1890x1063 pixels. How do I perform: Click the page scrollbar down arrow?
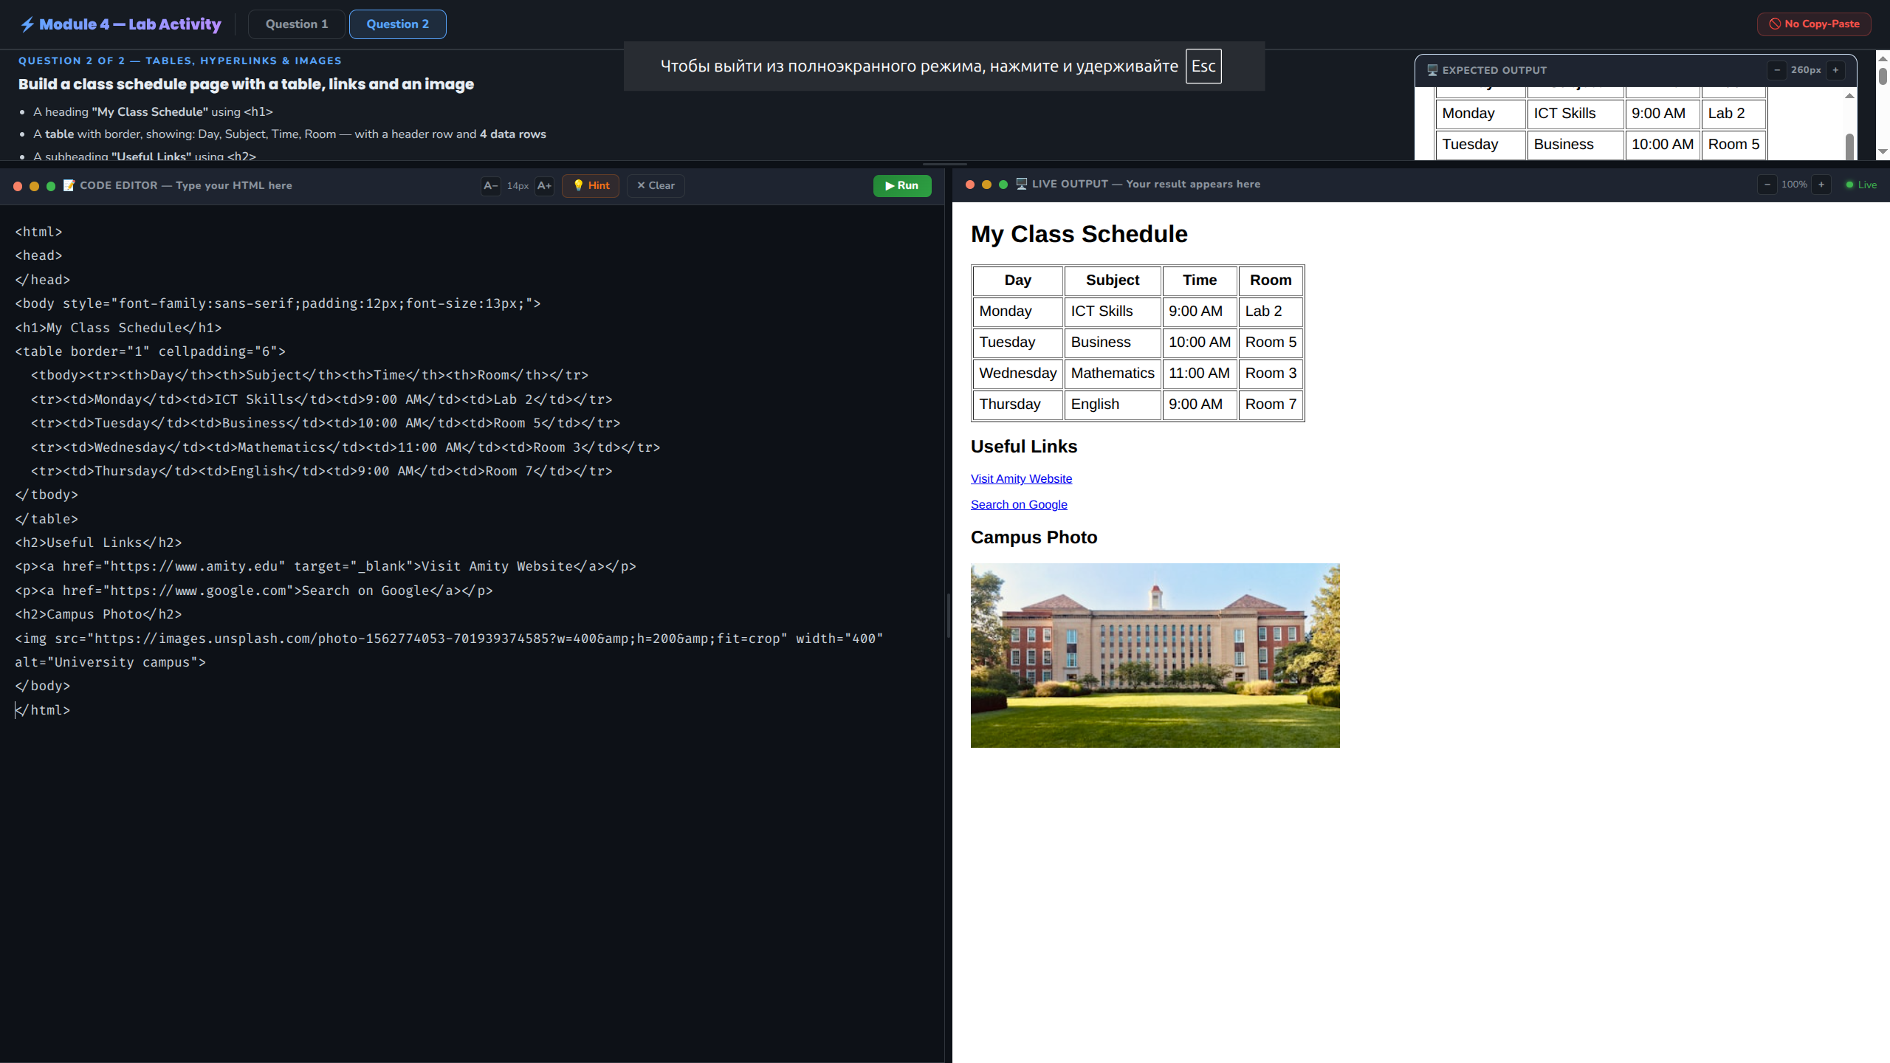pyautogui.click(x=1883, y=151)
